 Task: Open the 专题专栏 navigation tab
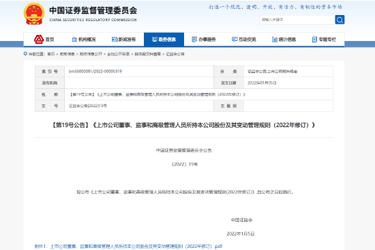pos(325,40)
